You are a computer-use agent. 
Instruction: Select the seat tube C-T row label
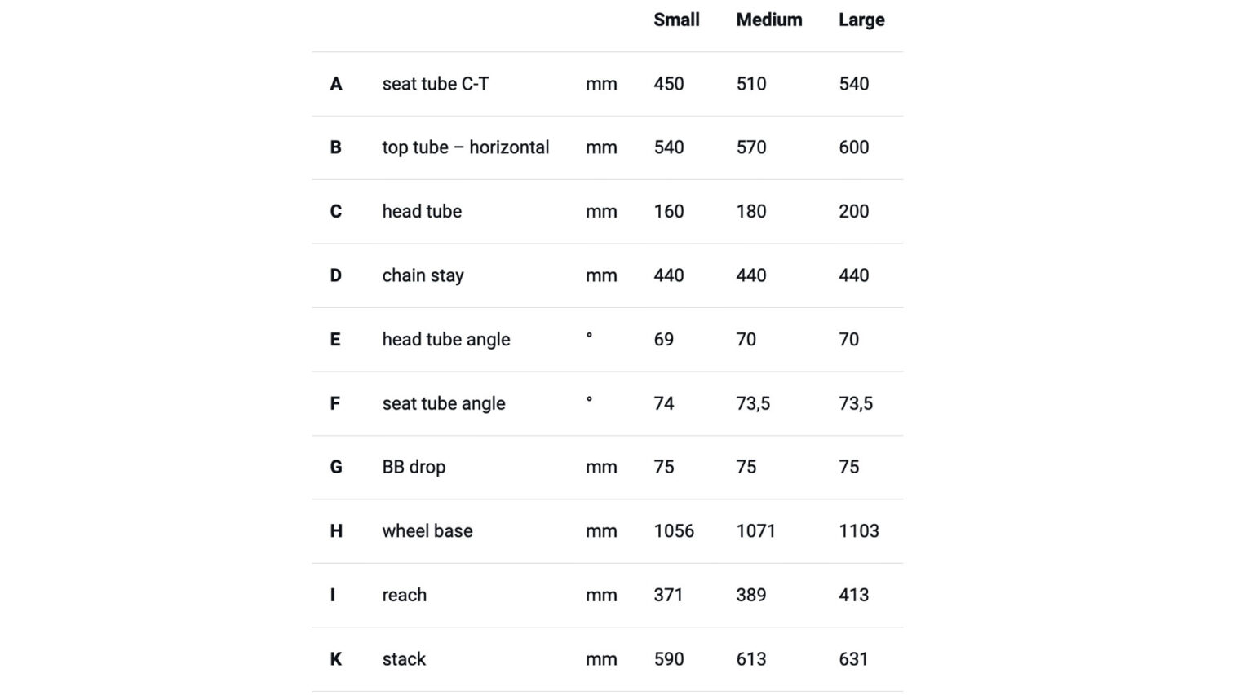pyautogui.click(x=435, y=84)
